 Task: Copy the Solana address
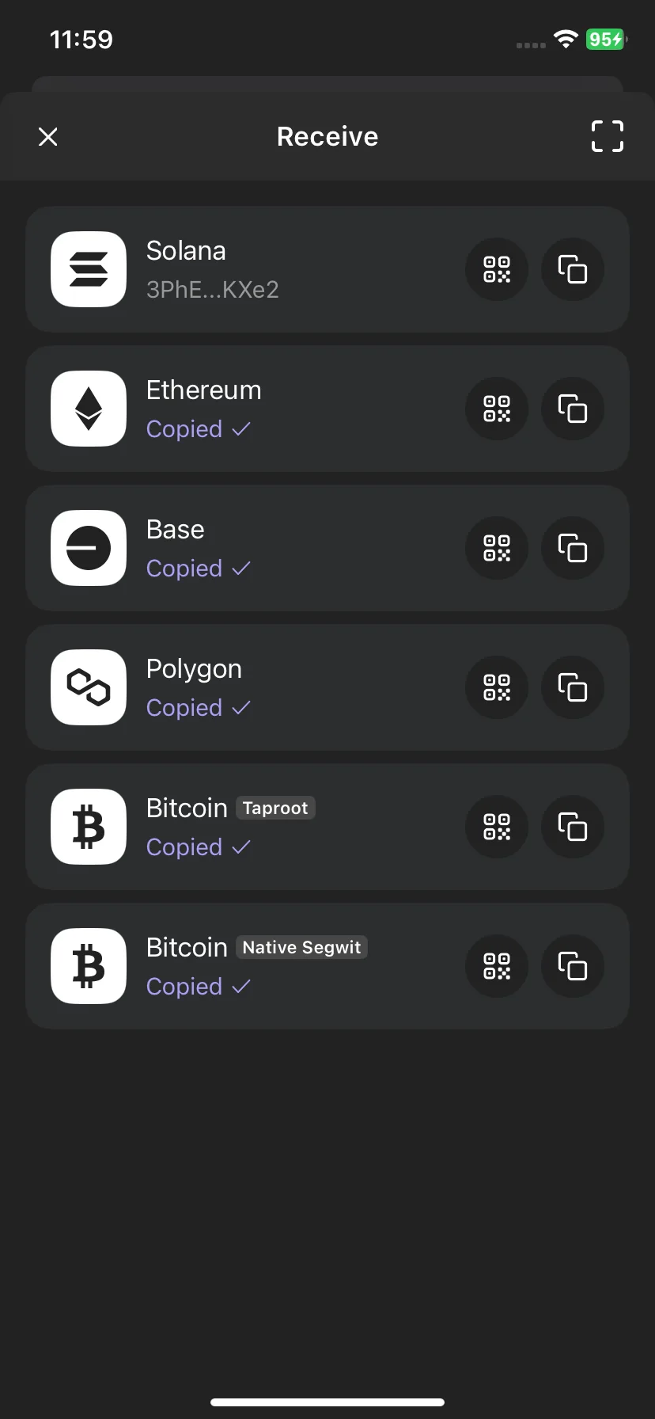[x=573, y=269]
